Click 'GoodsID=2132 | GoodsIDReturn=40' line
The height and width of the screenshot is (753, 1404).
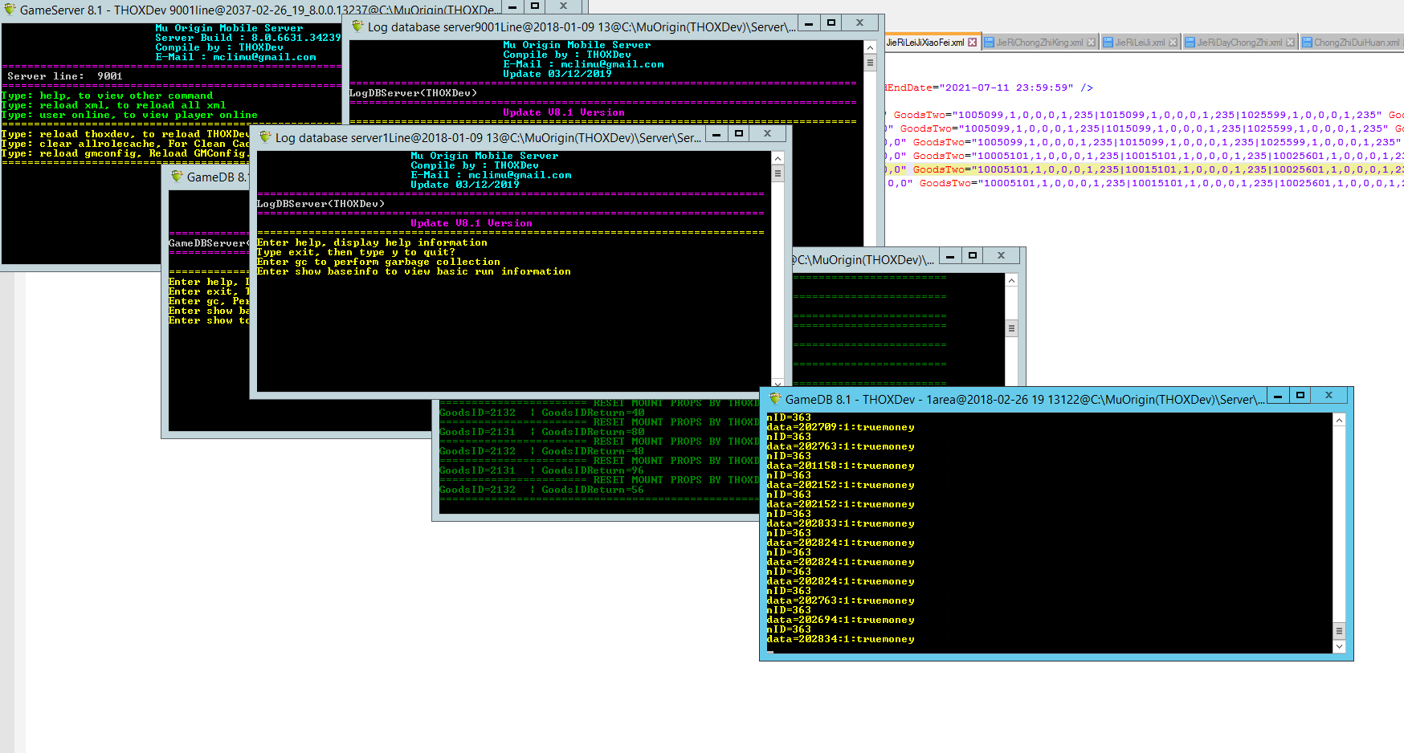coord(541,413)
